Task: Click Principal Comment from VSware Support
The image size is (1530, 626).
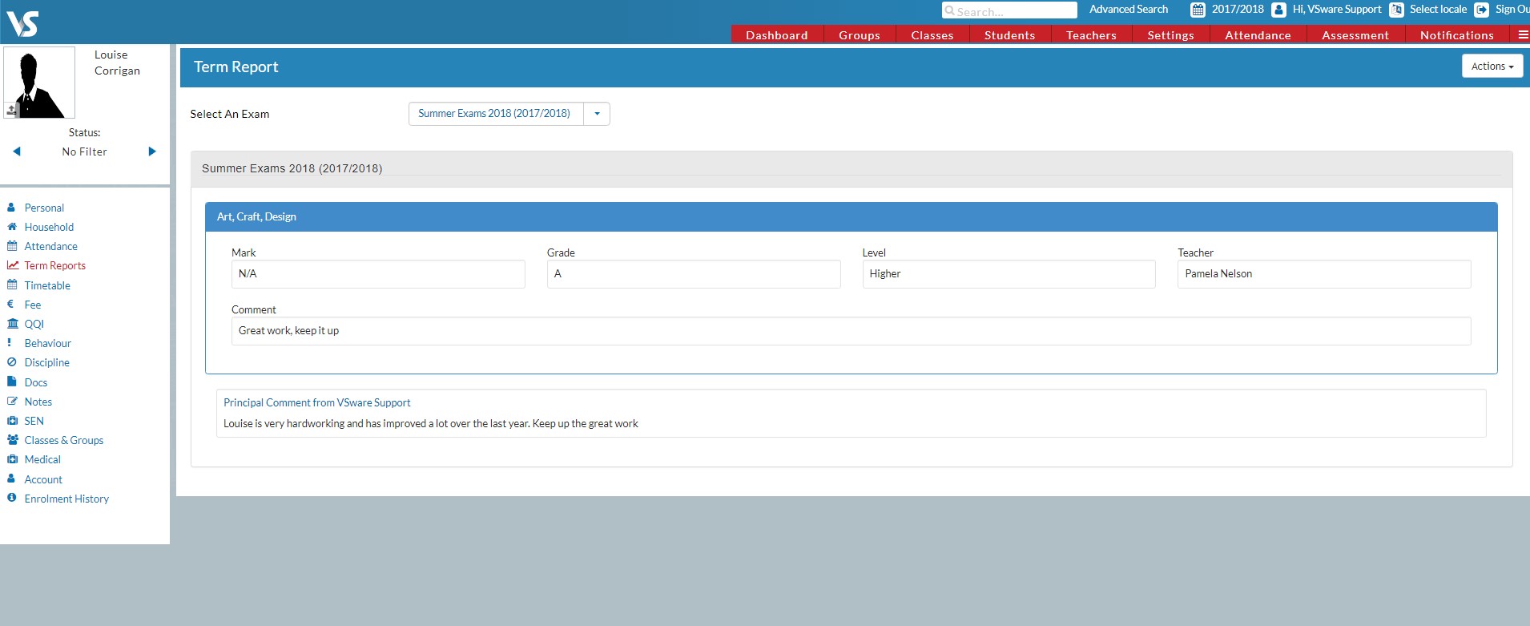Action: [x=317, y=402]
